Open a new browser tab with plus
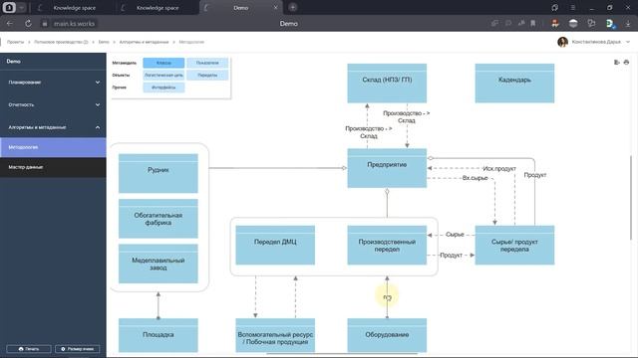Image resolution: width=638 pixels, height=358 pixels. [x=292, y=7]
